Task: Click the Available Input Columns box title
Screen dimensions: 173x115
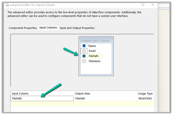Action: 95,41
